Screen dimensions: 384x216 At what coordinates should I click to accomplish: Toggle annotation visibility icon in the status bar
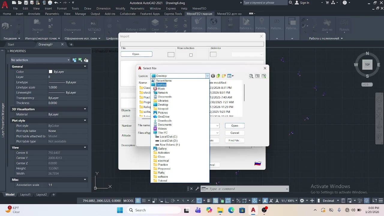click(x=265, y=201)
